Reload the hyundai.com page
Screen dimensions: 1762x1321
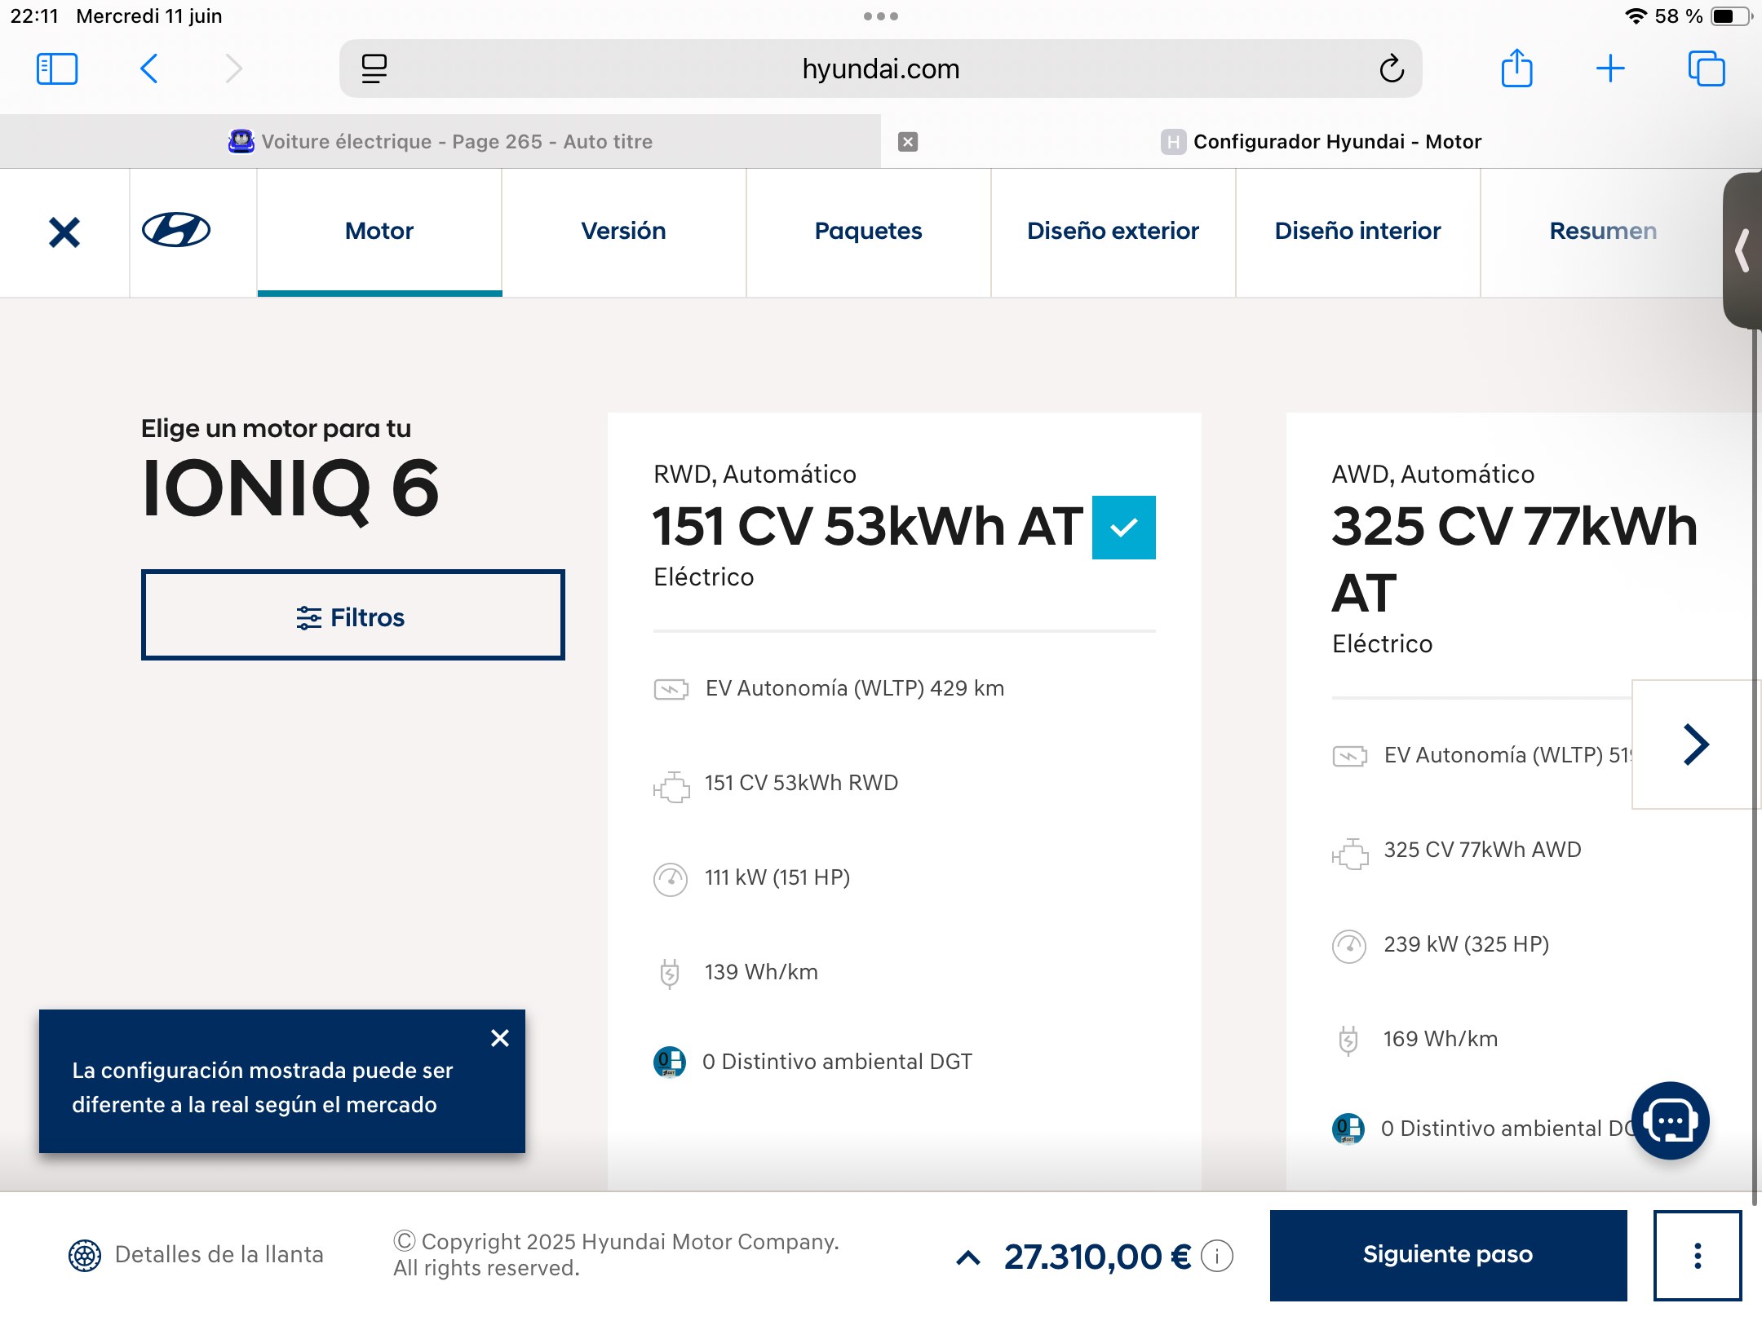[1392, 68]
